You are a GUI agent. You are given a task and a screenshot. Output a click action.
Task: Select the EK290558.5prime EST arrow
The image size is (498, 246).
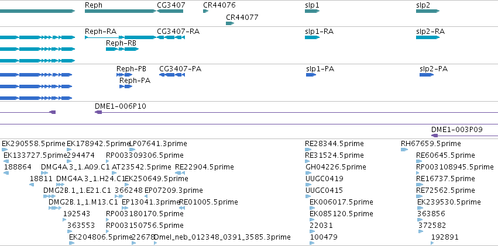(5, 150)
